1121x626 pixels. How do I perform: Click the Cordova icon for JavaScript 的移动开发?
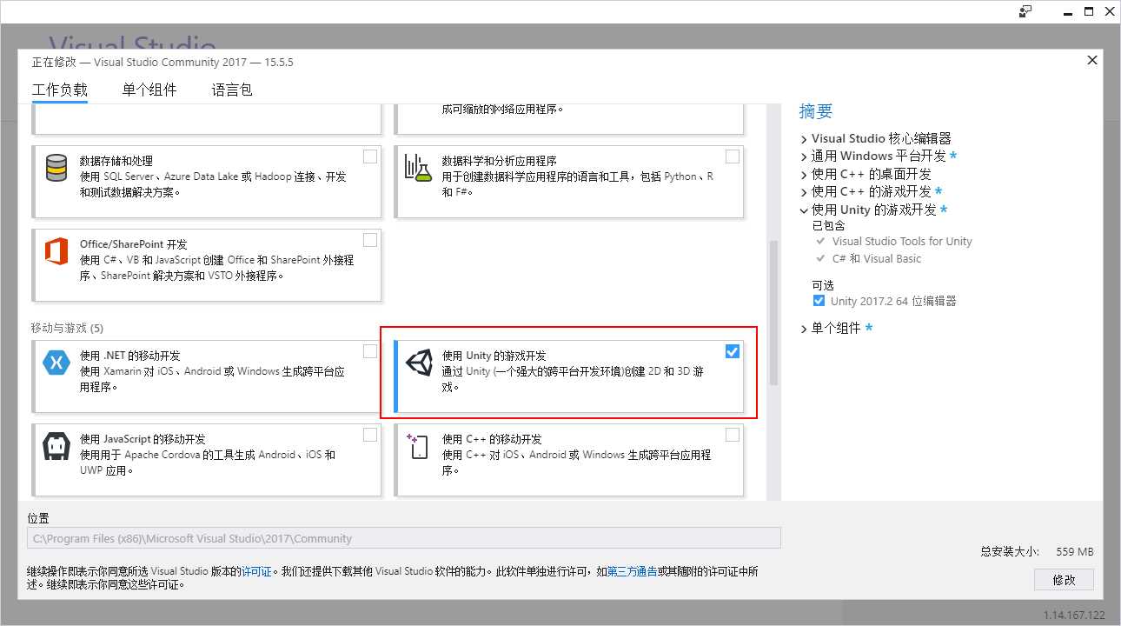(x=56, y=446)
